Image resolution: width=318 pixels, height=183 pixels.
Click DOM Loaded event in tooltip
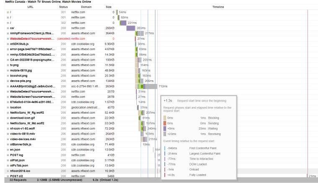click(x=198, y=164)
